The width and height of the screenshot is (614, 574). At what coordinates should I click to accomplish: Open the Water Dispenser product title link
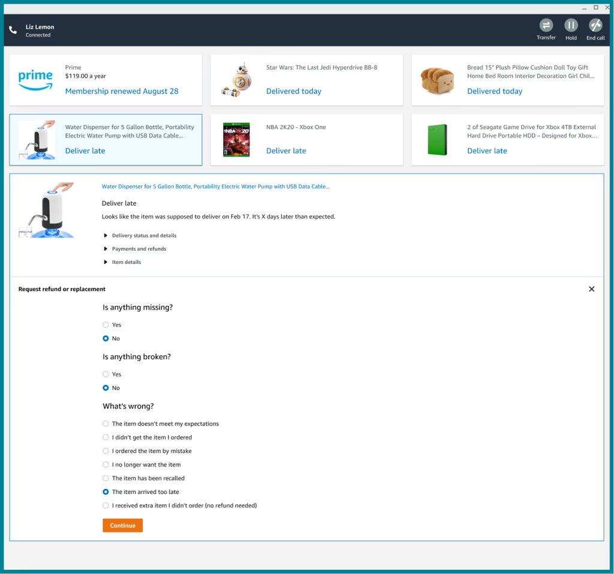click(215, 187)
